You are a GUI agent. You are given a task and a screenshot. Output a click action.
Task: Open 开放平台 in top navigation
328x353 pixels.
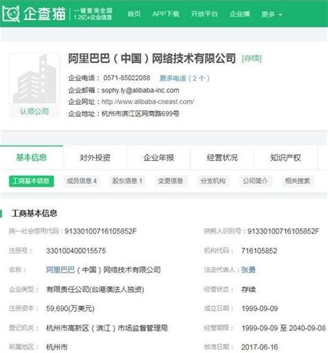tap(204, 14)
